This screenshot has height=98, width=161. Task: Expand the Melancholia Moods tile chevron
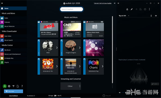(x=80, y=66)
